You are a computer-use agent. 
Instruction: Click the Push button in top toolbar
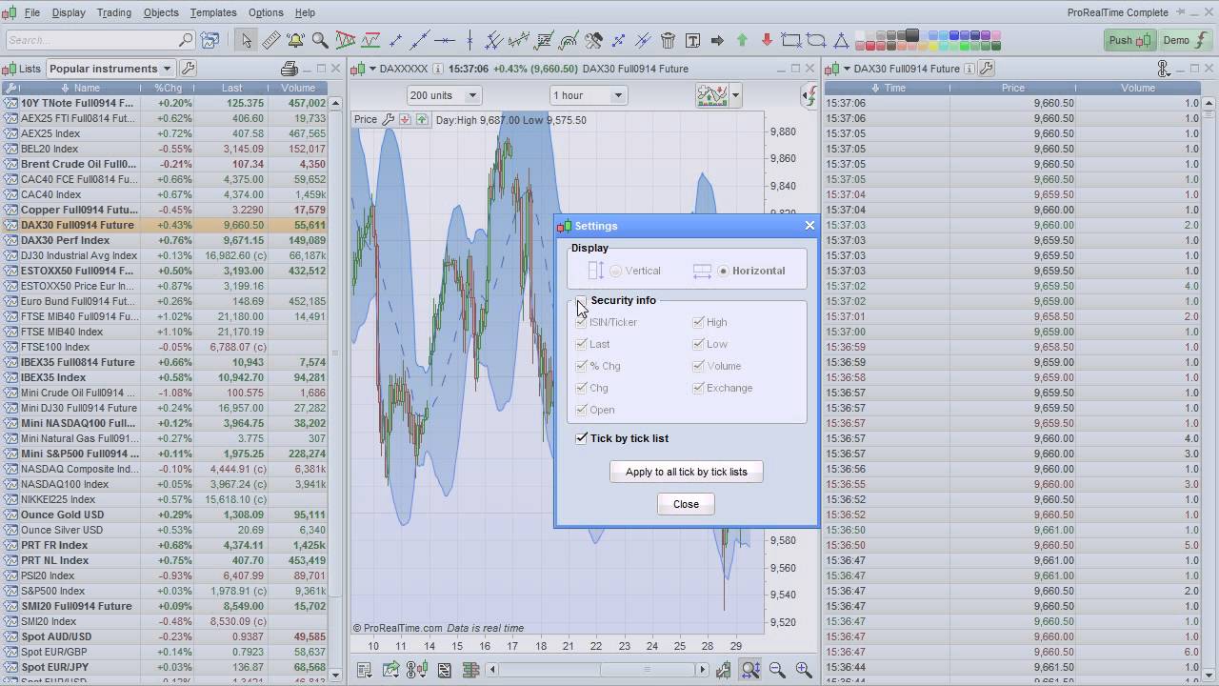pos(1129,40)
